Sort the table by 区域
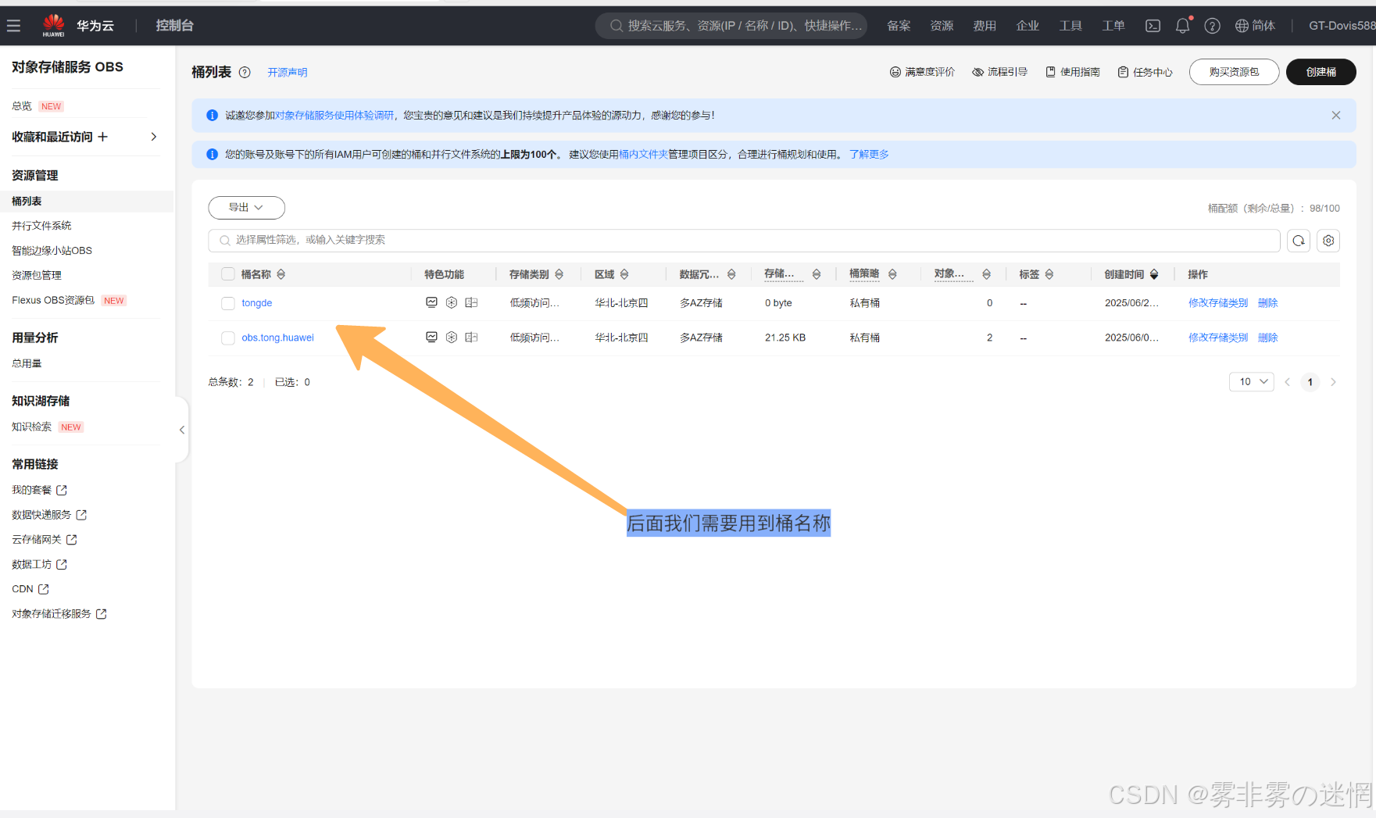 pyautogui.click(x=624, y=274)
